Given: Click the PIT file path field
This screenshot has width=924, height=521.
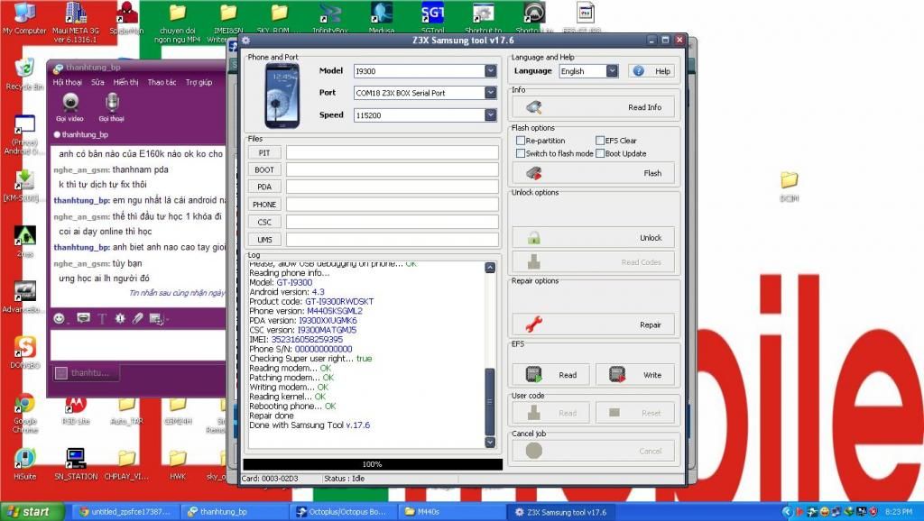Looking at the screenshot, I should 393,152.
